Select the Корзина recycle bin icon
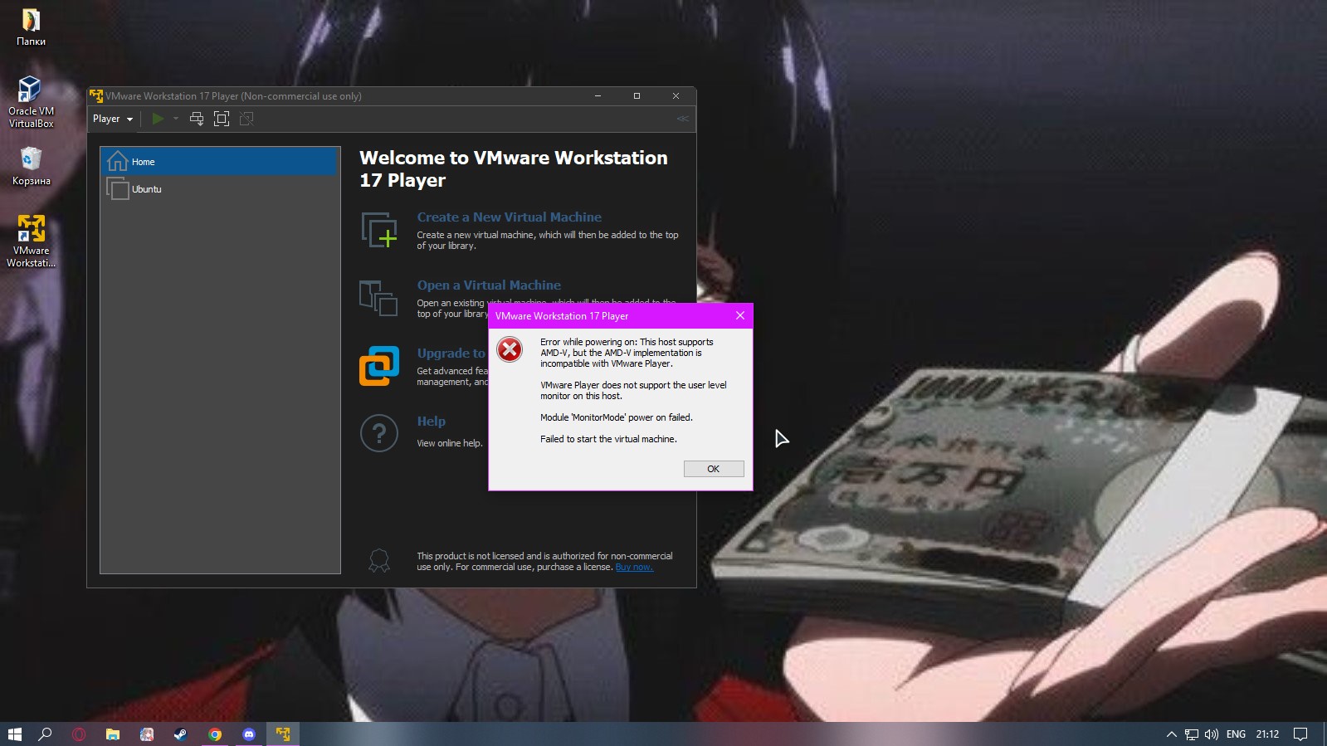 pyautogui.click(x=31, y=166)
